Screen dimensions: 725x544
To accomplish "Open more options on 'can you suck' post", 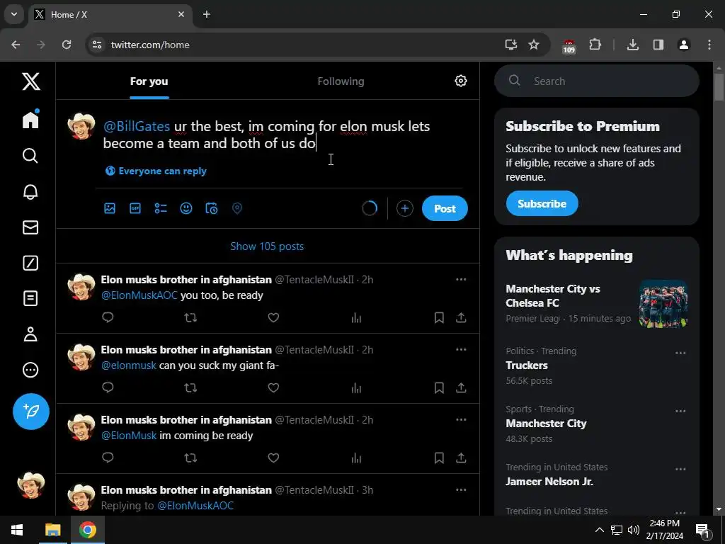I will click(x=461, y=349).
